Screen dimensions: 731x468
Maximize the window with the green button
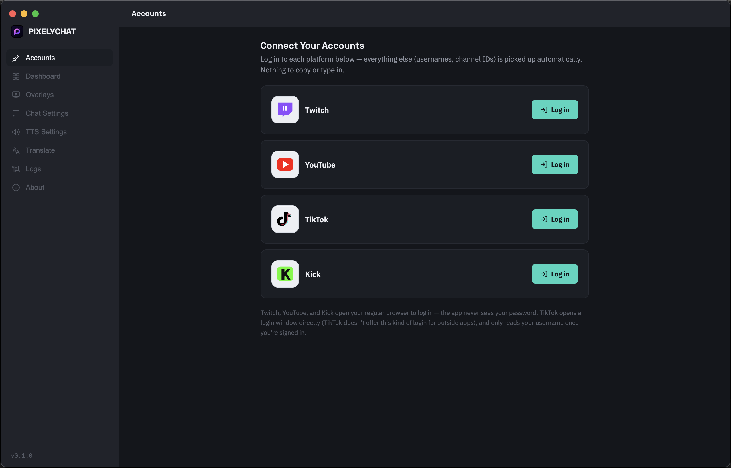pos(35,14)
